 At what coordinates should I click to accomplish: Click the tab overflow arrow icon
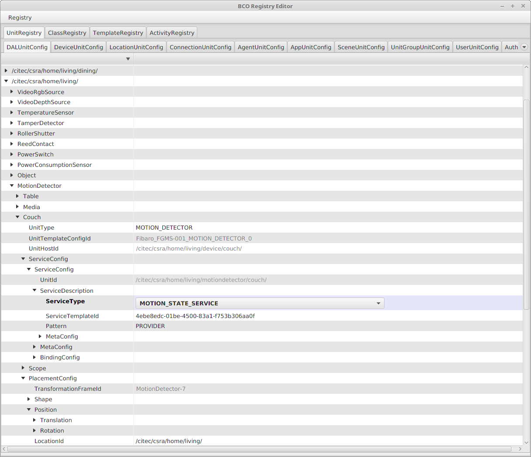click(524, 47)
